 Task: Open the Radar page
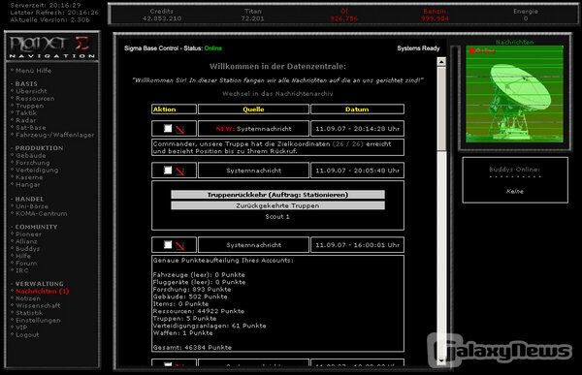(25, 120)
